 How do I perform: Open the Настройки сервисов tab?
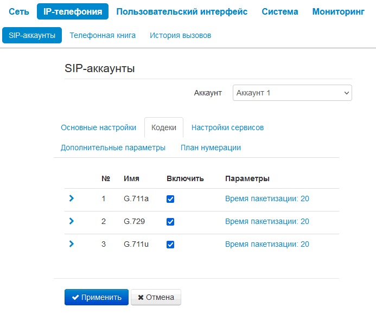[x=227, y=127]
